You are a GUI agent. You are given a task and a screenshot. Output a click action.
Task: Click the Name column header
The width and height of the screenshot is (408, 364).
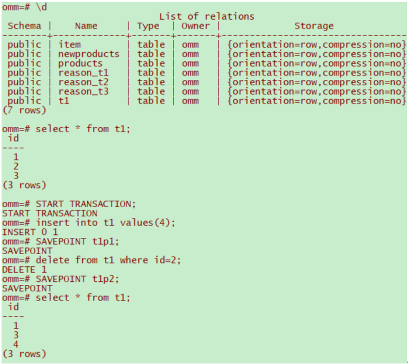click(86, 26)
